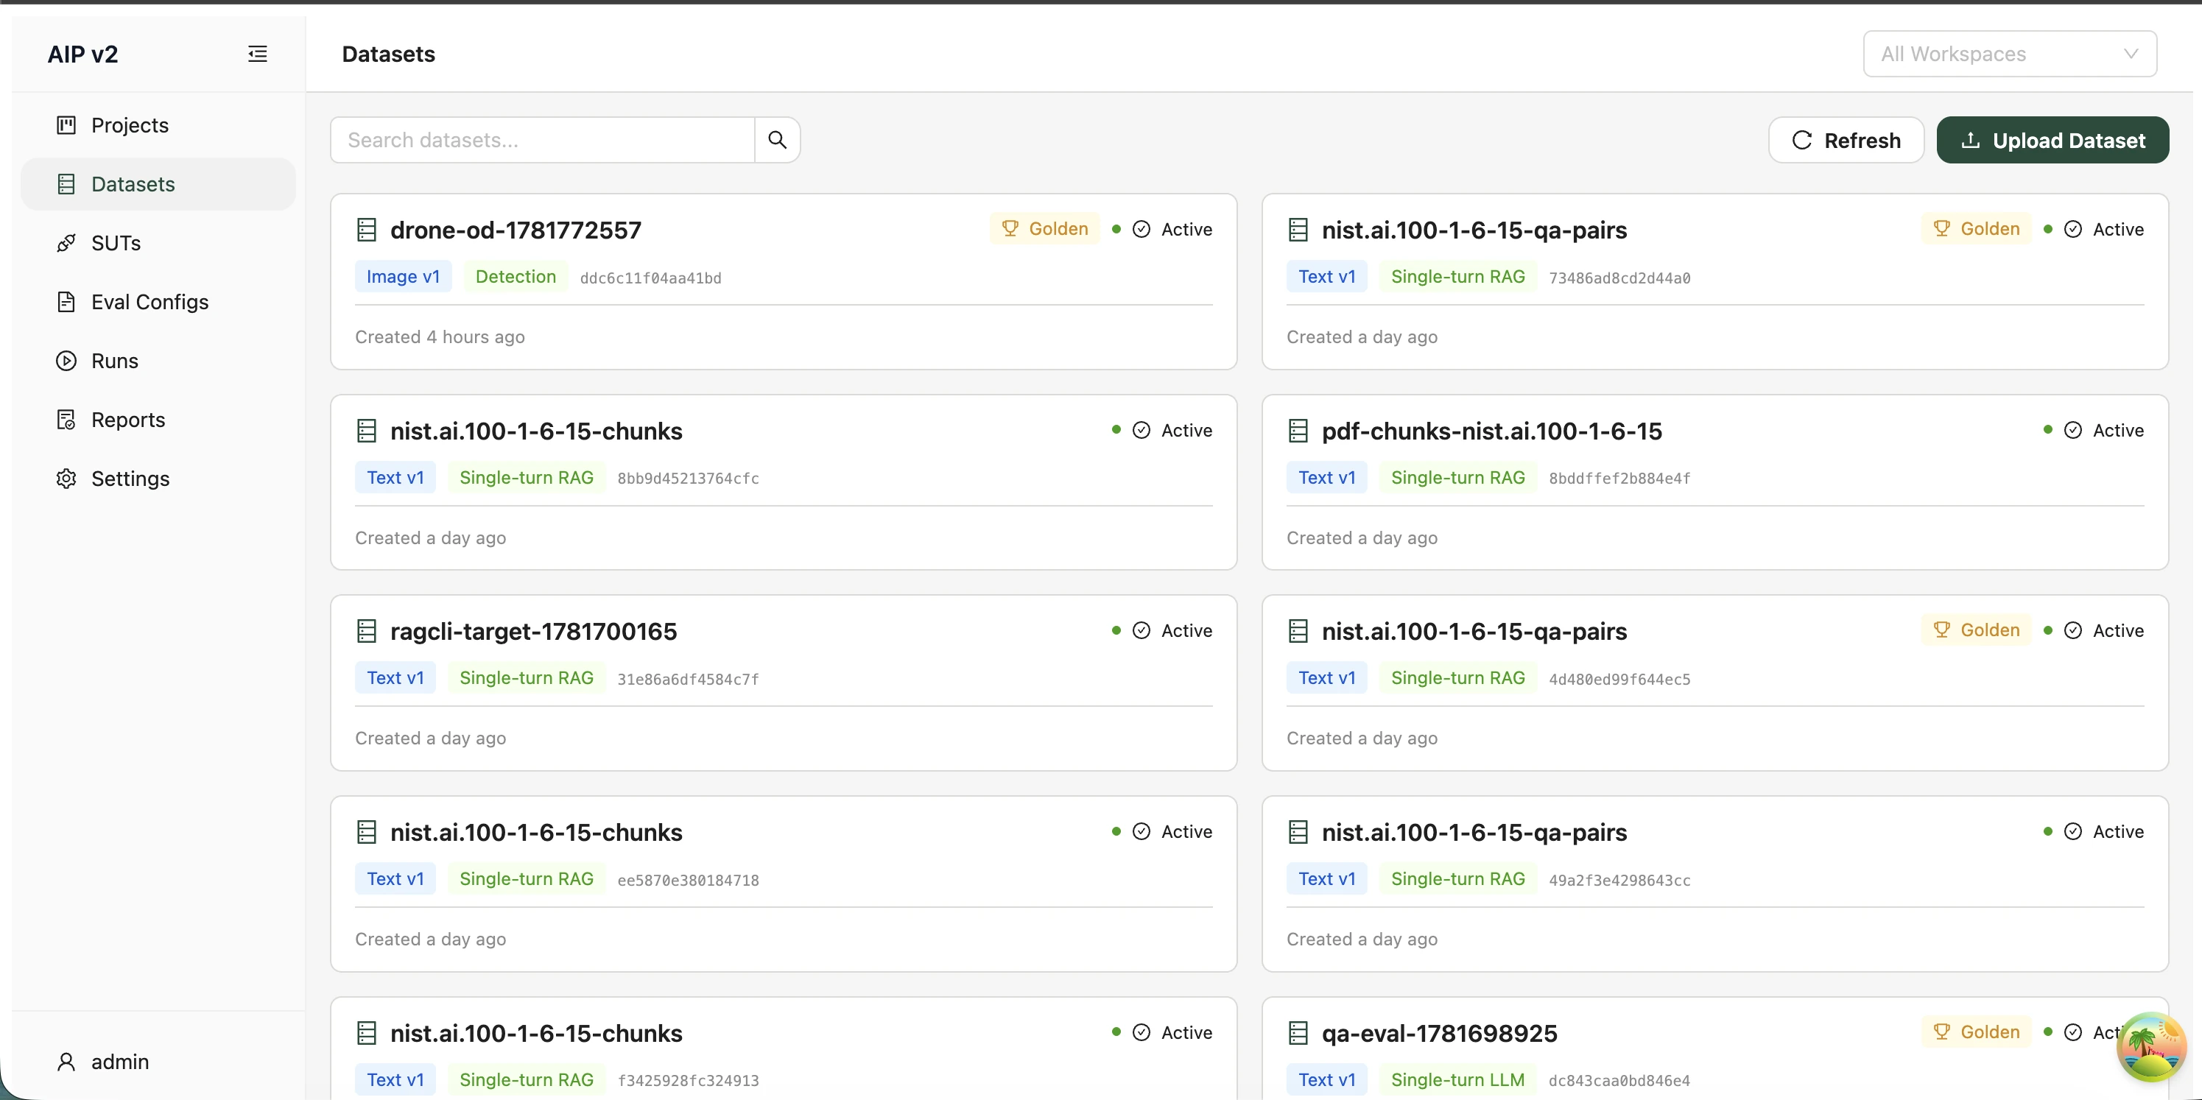Click the Projects board icon in sidebar
This screenshot has width=2202, height=1100.
point(66,124)
